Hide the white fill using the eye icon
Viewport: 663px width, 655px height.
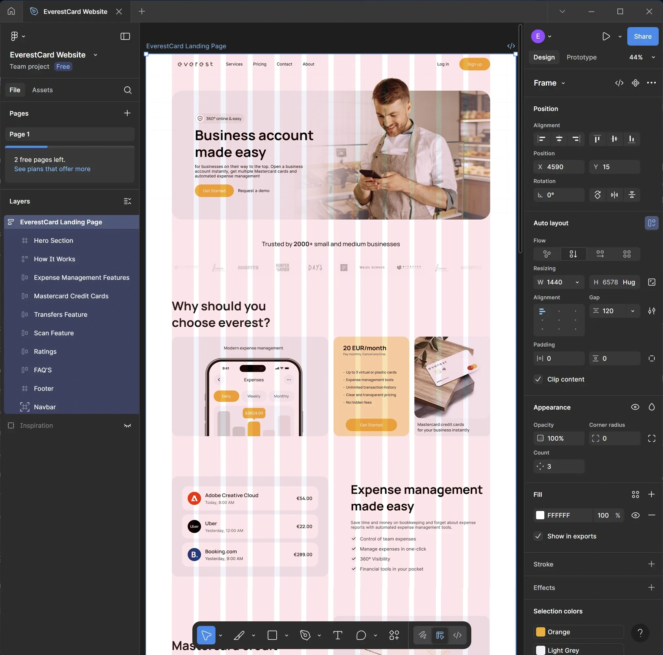pyautogui.click(x=635, y=515)
